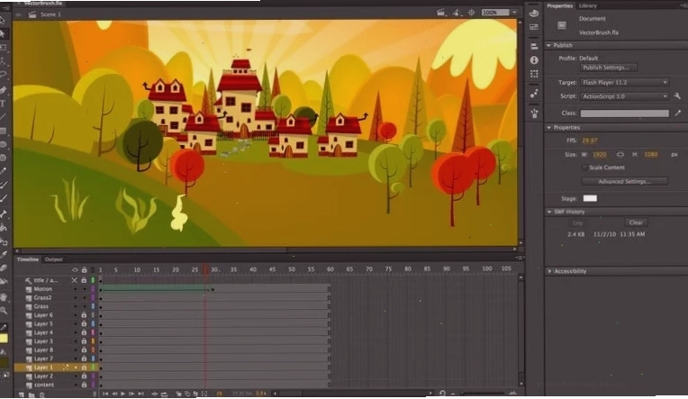Unlock Layer 5
Viewport: 688px width, 399px height.
click(x=84, y=323)
